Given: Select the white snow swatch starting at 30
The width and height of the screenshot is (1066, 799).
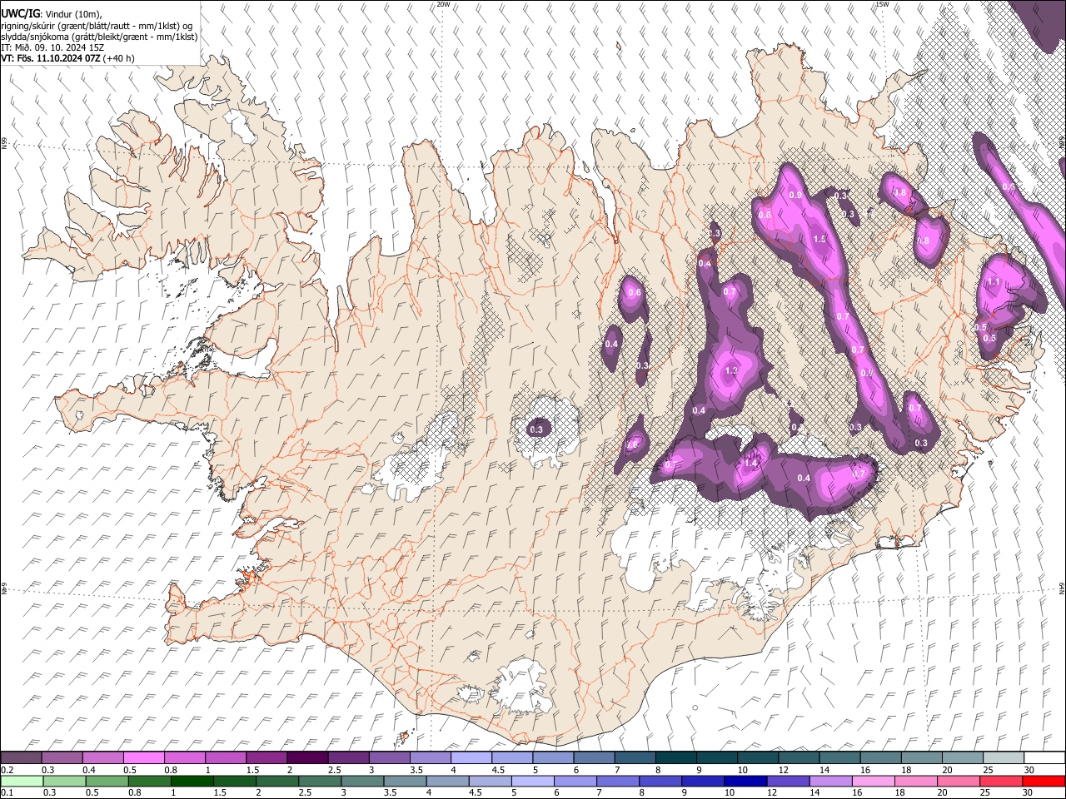Looking at the screenshot, I should [x=1044, y=758].
